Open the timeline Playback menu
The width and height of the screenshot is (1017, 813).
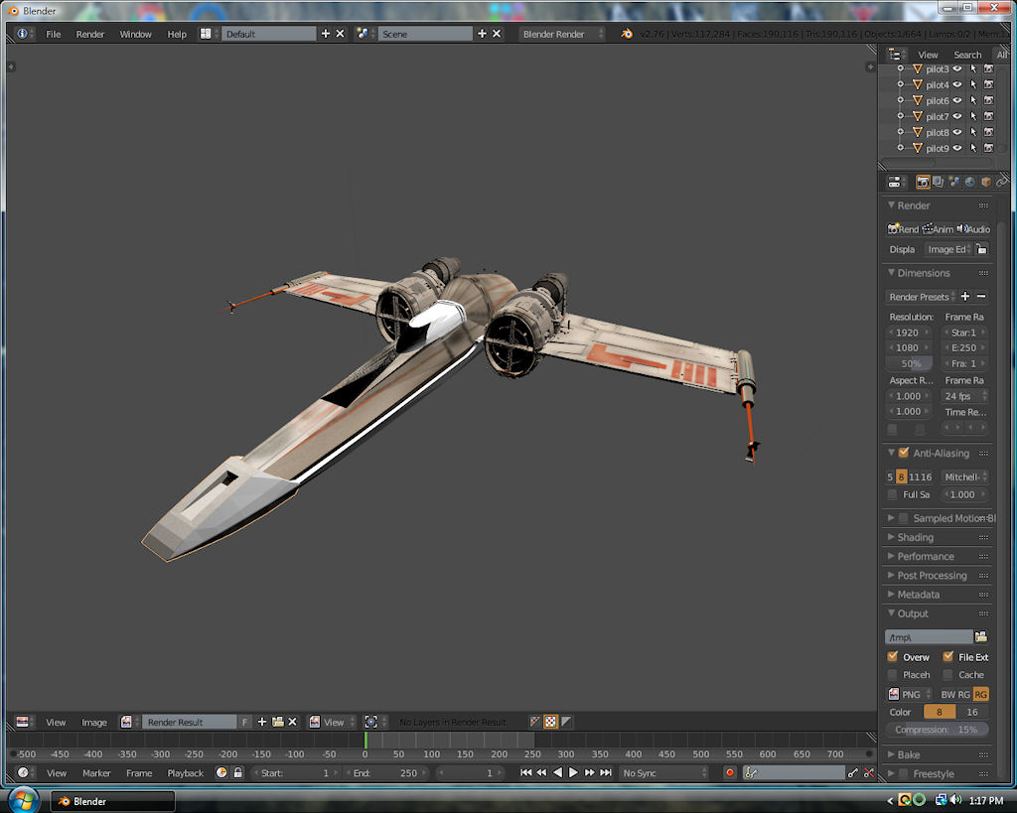pyautogui.click(x=186, y=773)
